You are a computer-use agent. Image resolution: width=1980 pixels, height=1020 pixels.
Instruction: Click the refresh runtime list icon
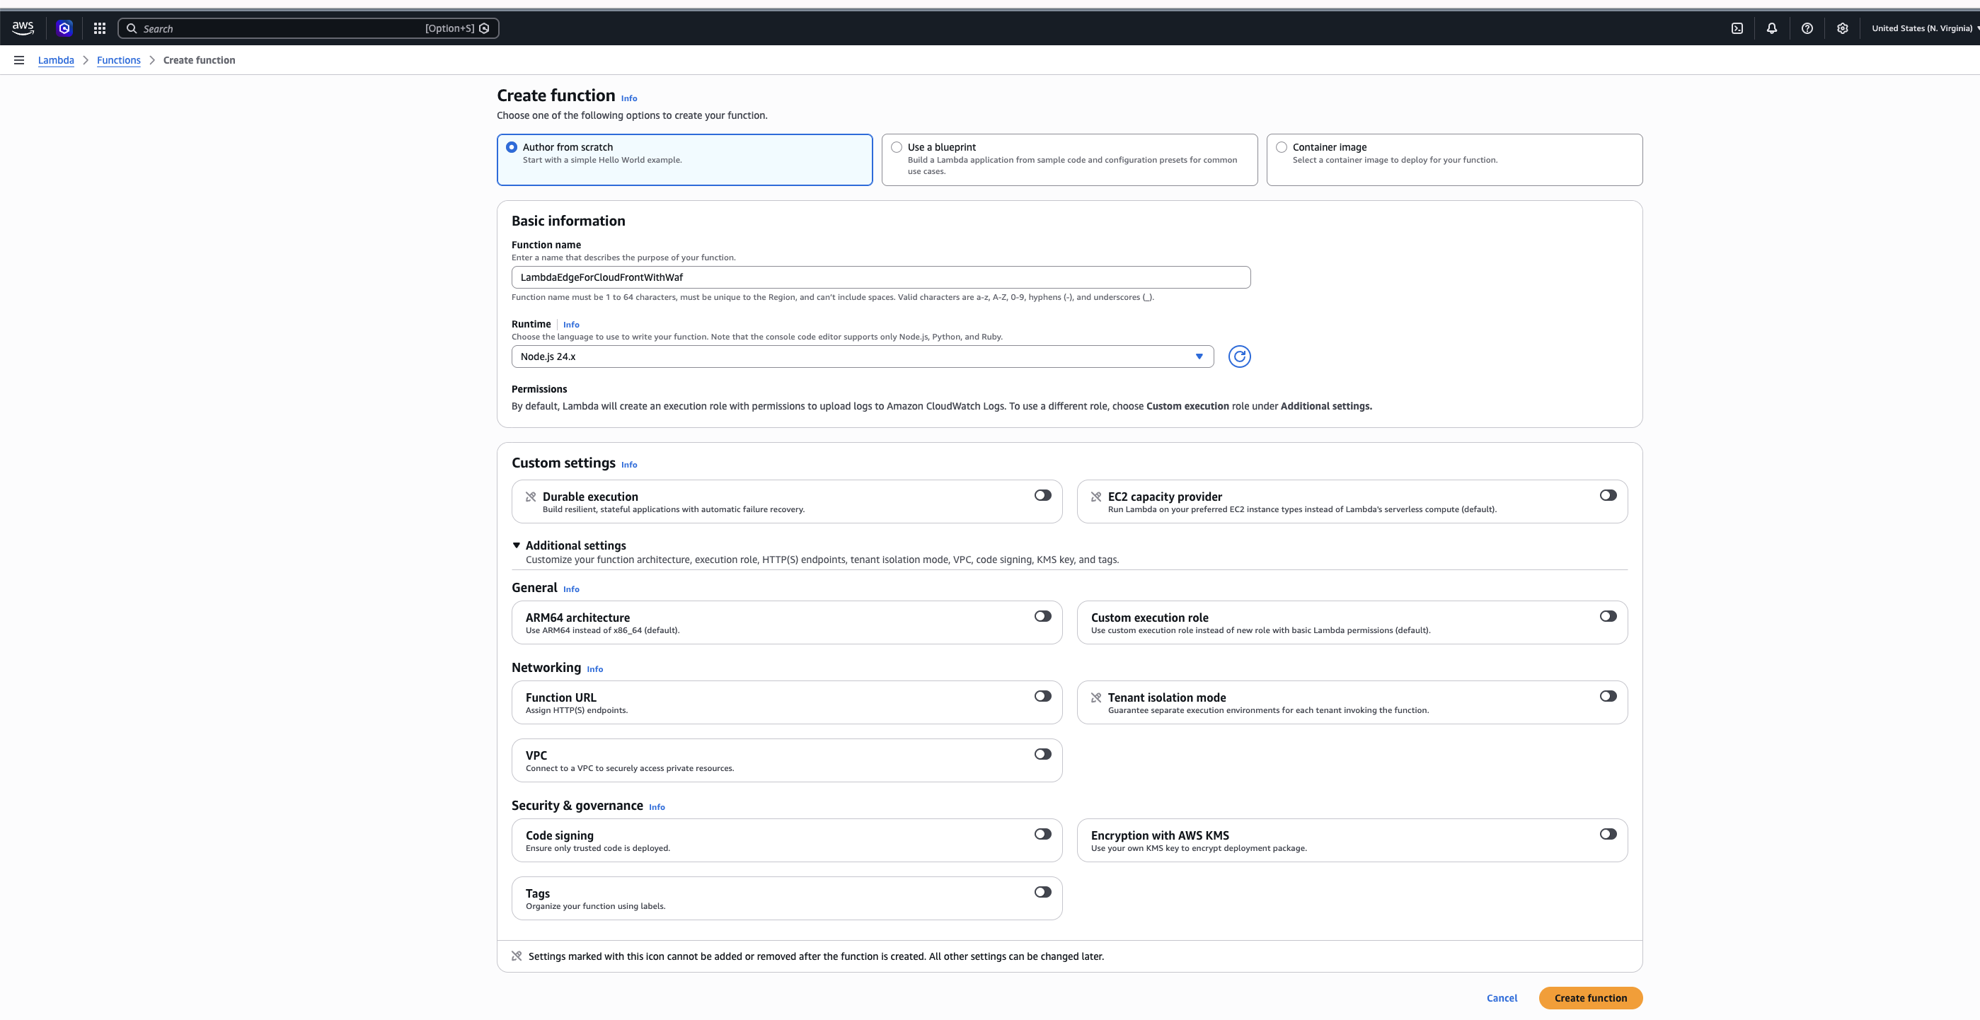tap(1239, 357)
